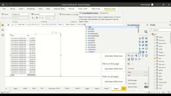Toggle the Keep all filters switch
Viewport: 171px width, 96px height.
146,87
